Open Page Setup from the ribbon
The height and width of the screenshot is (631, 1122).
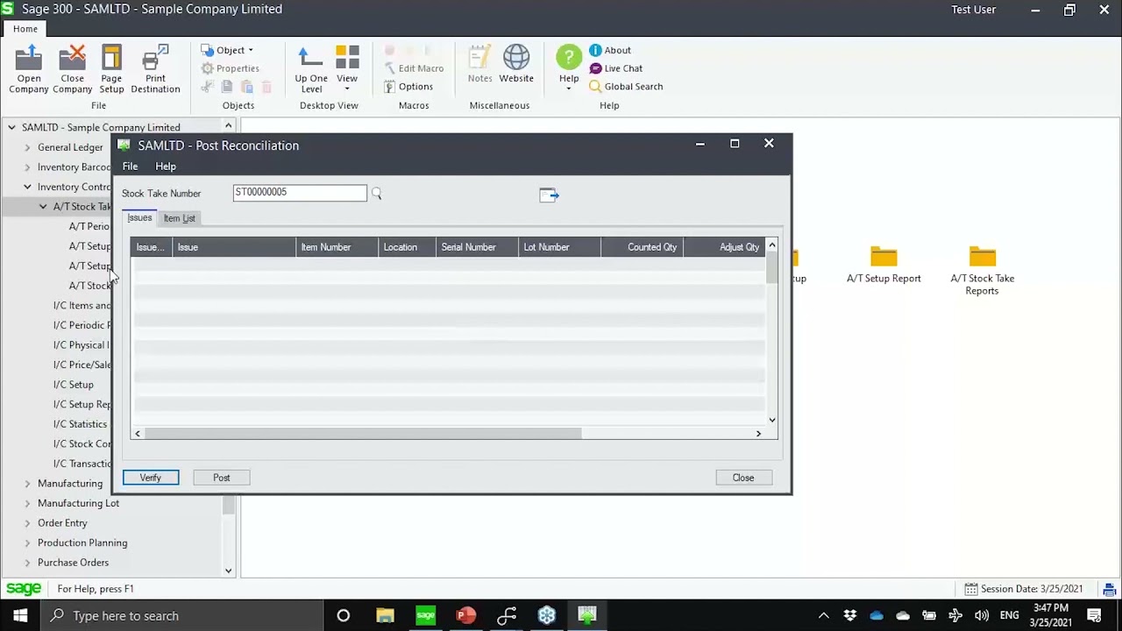click(x=111, y=70)
